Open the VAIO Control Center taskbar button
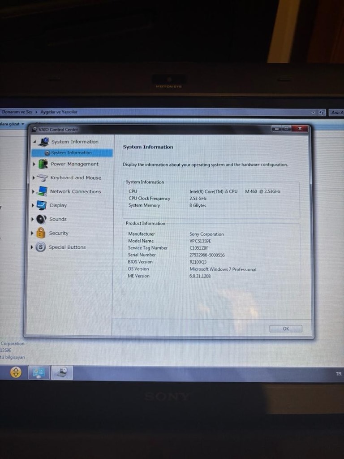The height and width of the screenshot is (459, 344). pyautogui.click(x=62, y=372)
